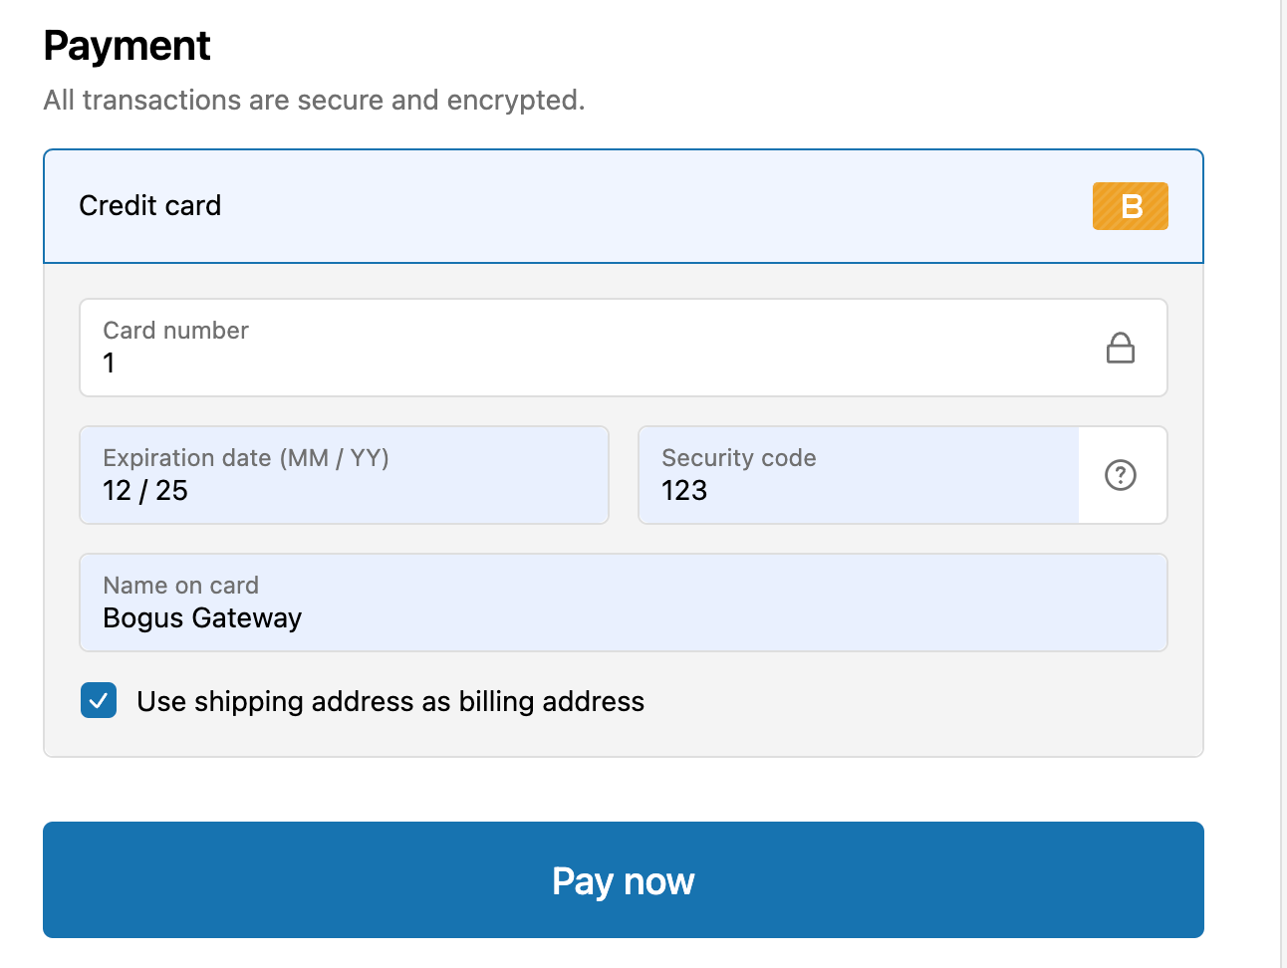The width and height of the screenshot is (1287, 968).
Task: Select the Security code input field
Action: pyautogui.click(x=857, y=490)
